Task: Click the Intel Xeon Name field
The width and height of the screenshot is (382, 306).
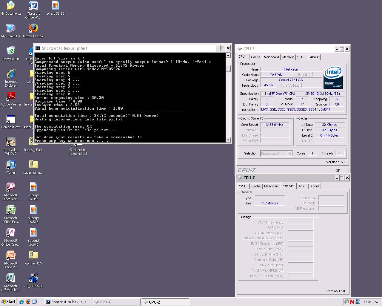Action: [x=291, y=69]
